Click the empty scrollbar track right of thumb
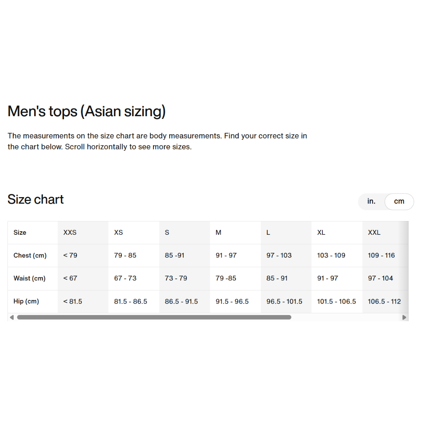Image resolution: width=426 pixels, height=426 pixels. pos(346,317)
